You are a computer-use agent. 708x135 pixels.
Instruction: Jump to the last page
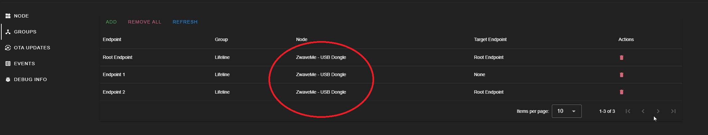click(x=673, y=111)
